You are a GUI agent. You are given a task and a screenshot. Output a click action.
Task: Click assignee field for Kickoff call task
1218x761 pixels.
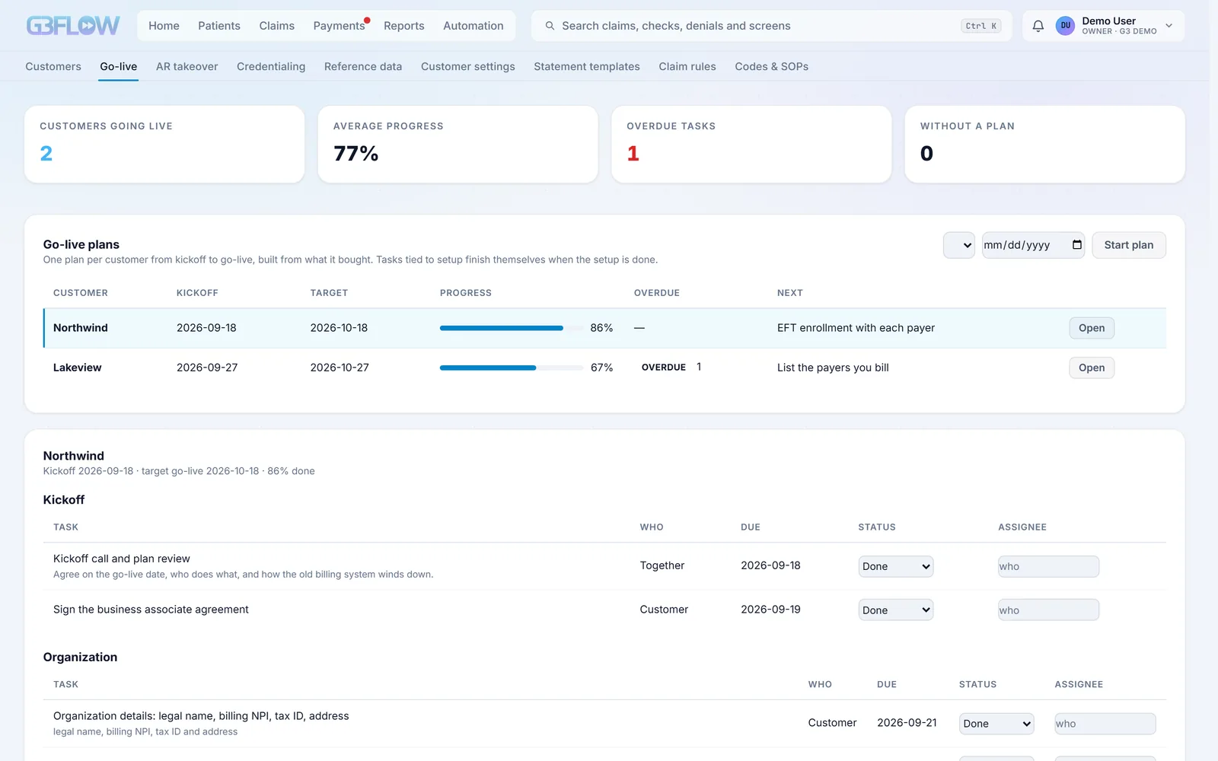tap(1048, 566)
